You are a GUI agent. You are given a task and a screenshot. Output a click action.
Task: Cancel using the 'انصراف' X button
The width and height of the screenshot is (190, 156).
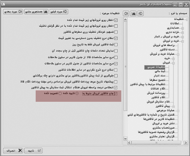coord(13,150)
